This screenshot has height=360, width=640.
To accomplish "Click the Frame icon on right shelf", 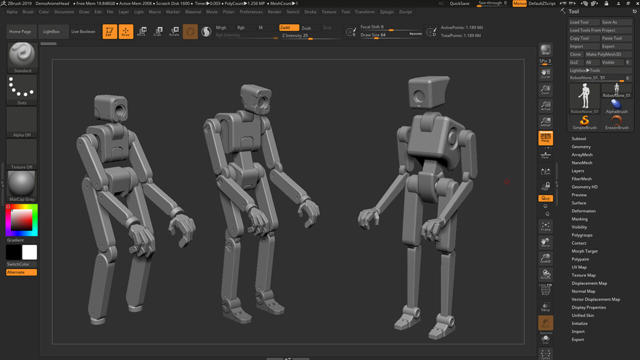I will point(545,226).
